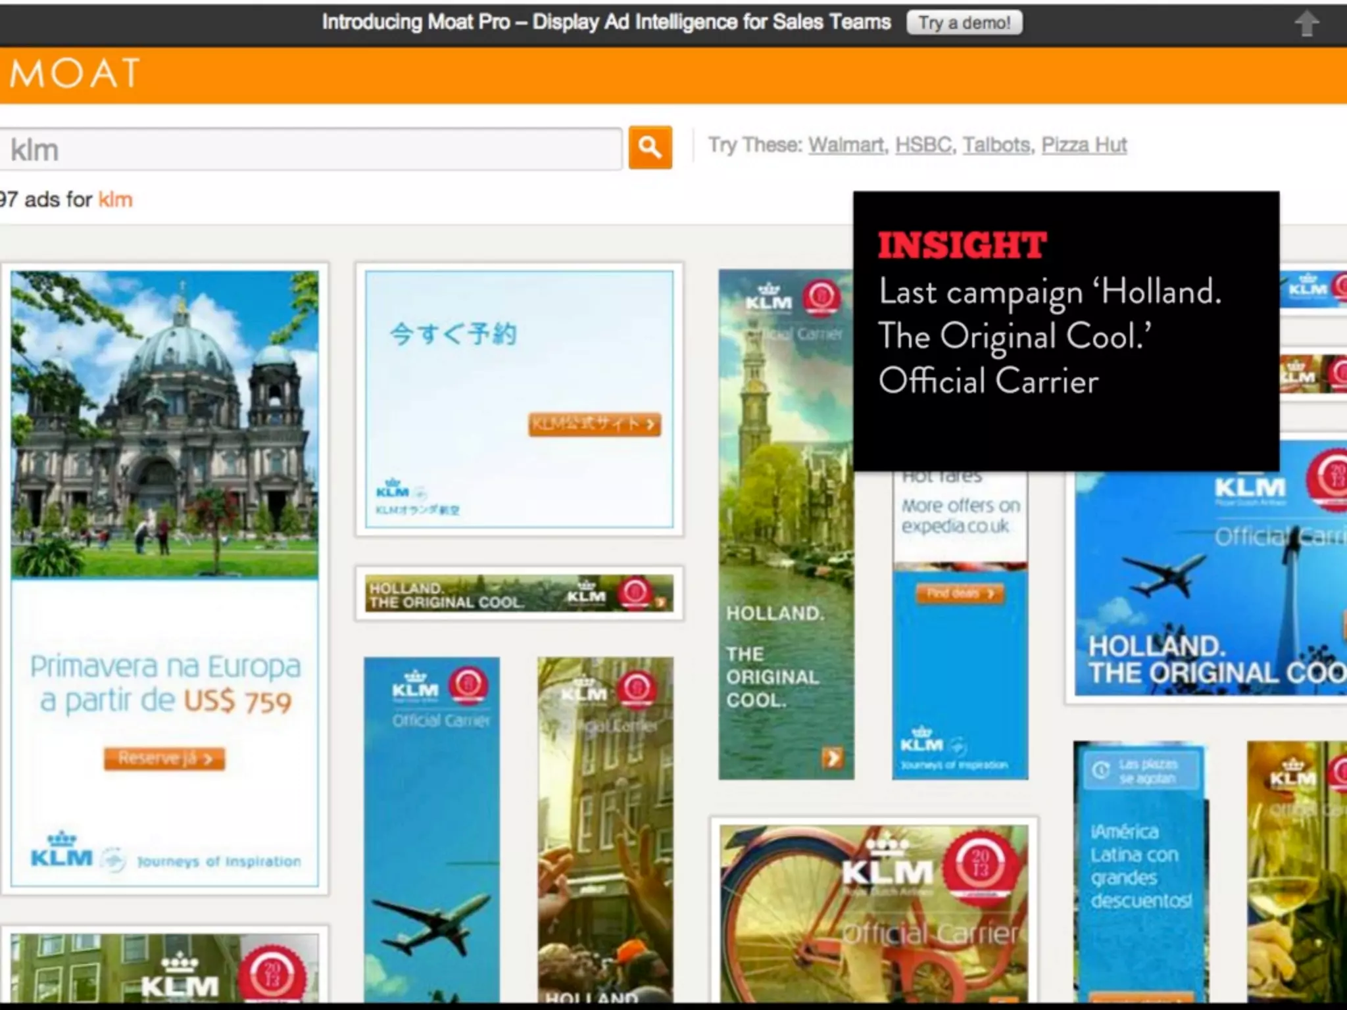Click the wine glass ad thumbnail

(x=1297, y=873)
